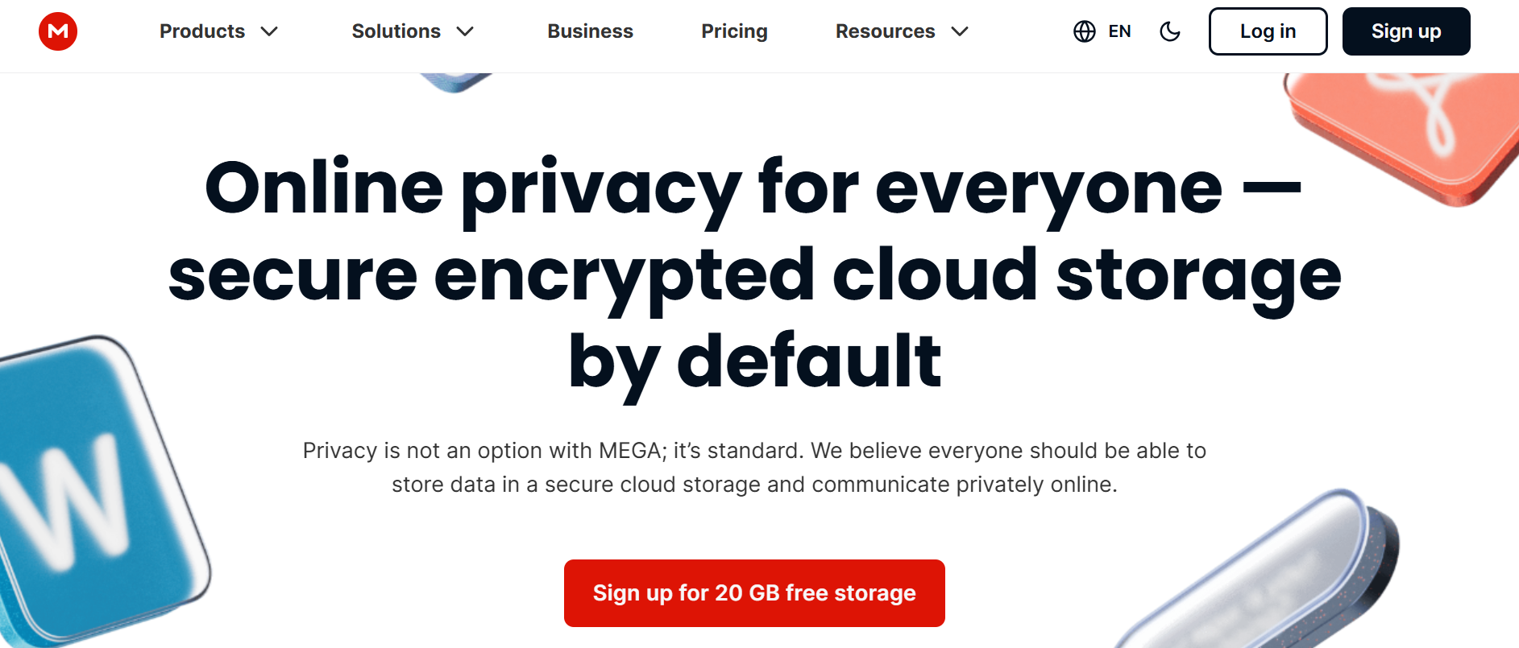This screenshot has width=1519, height=648.
Task: Click the Log in button
Action: tap(1268, 31)
